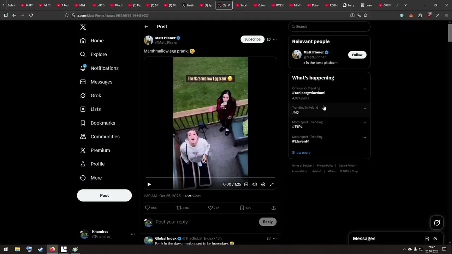Open Lists in the sidebar
This screenshot has height=254, width=452.
90,109
